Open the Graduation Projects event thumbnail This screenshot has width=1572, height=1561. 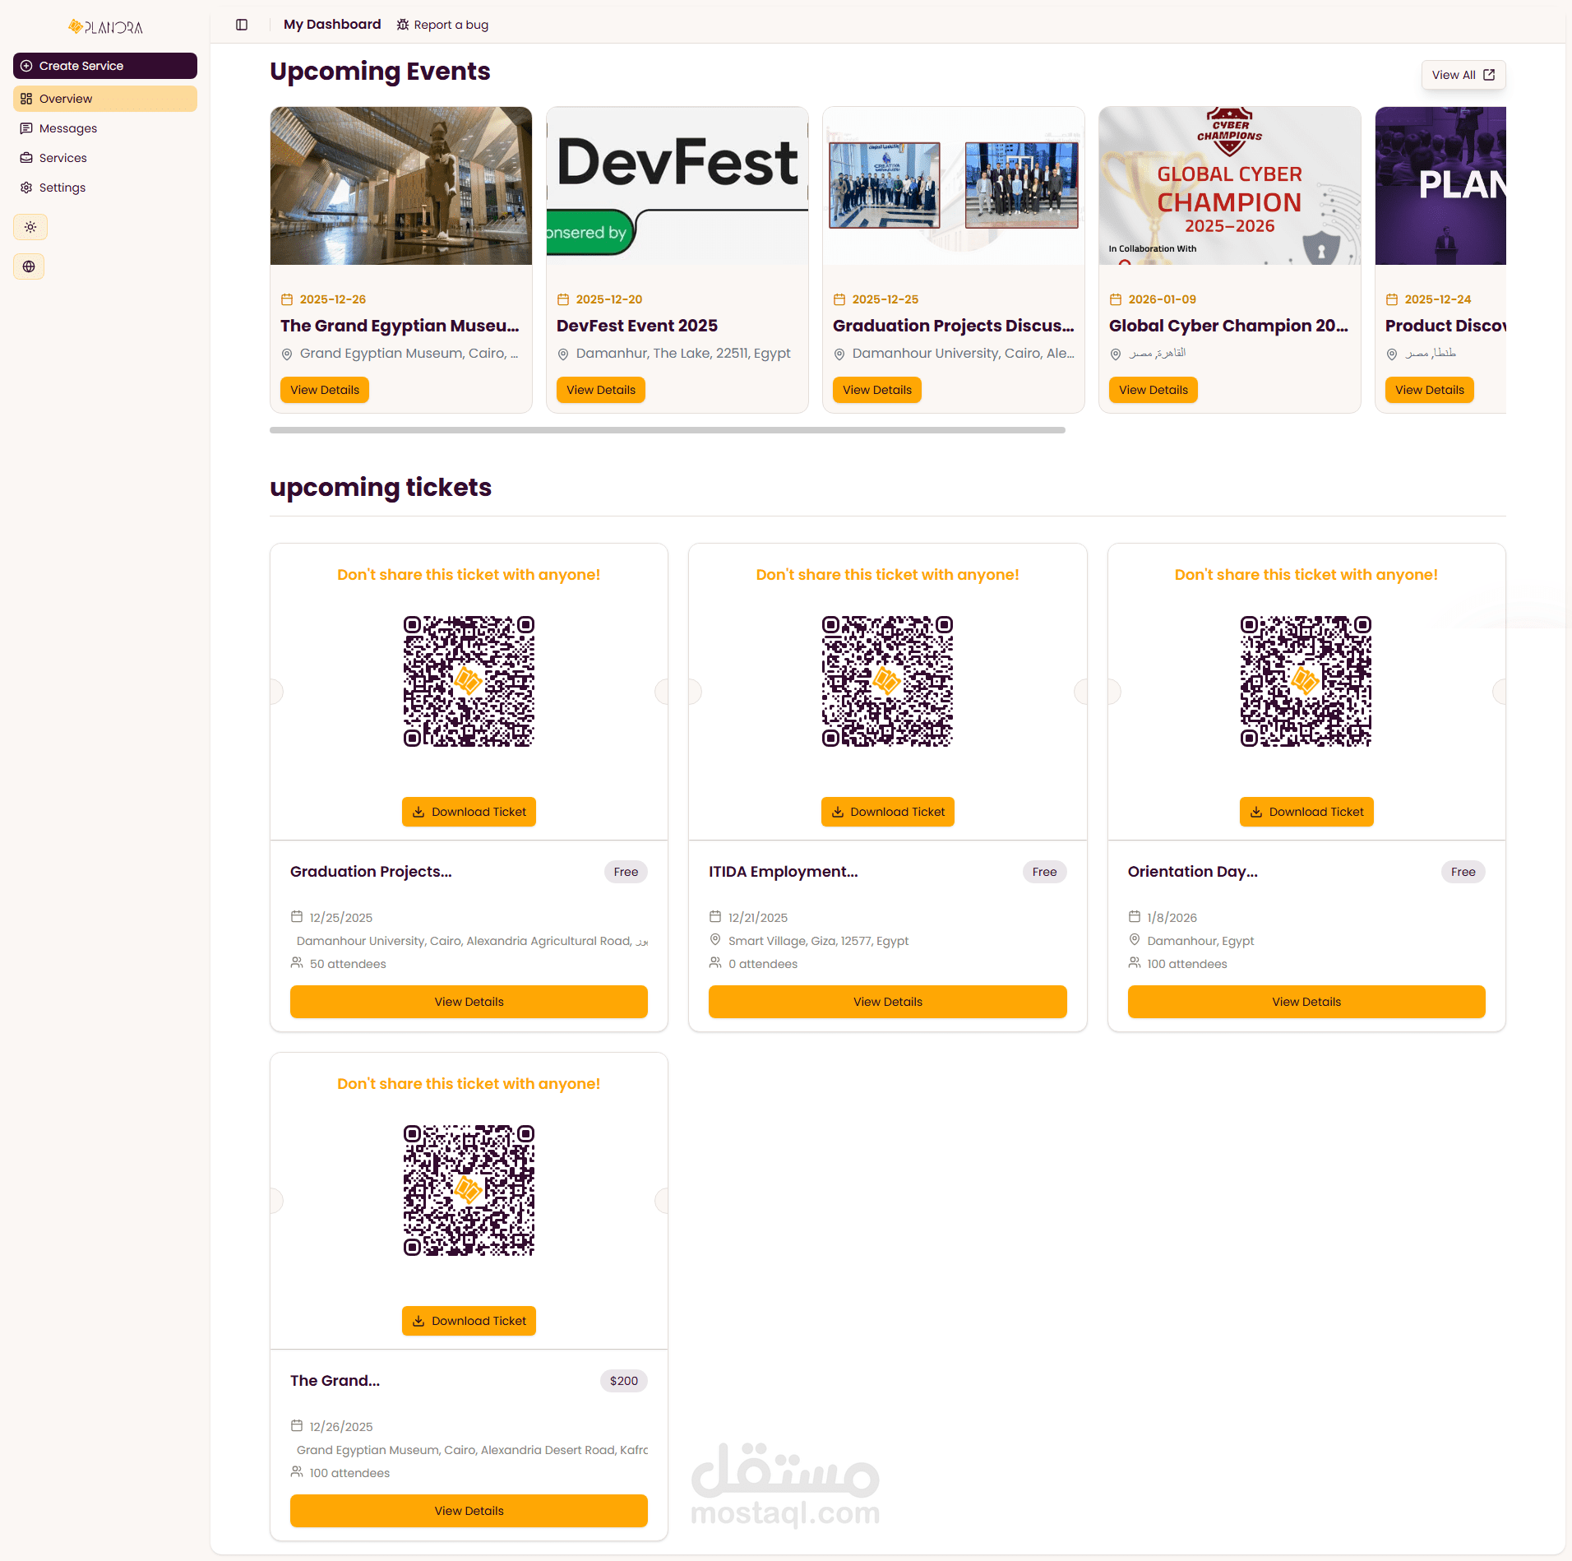point(954,186)
